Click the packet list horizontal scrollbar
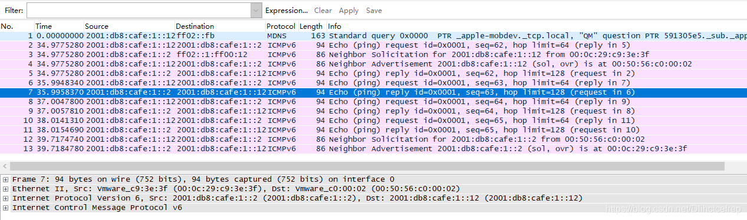 (x=367, y=166)
